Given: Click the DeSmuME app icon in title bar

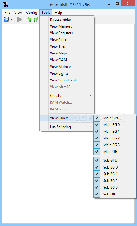Looking at the screenshot, I should click(x=5, y=5).
